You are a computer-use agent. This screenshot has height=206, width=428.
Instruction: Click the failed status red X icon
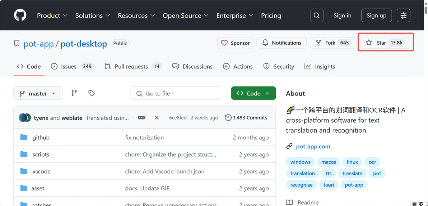(157, 118)
